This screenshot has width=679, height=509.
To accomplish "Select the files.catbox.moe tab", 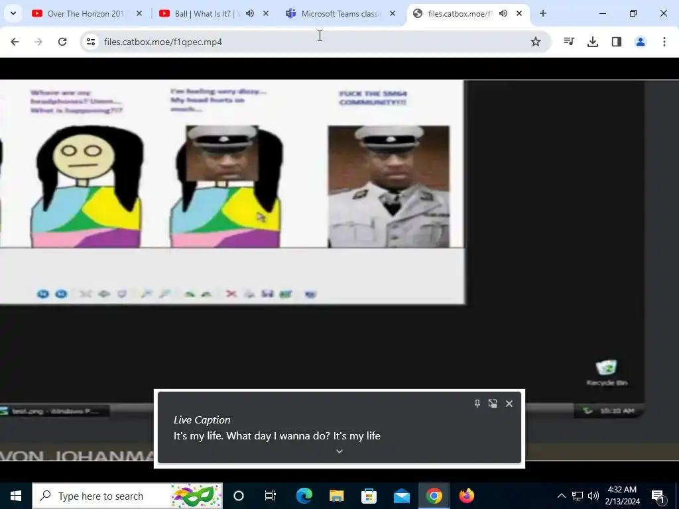I will pos(467,14).
